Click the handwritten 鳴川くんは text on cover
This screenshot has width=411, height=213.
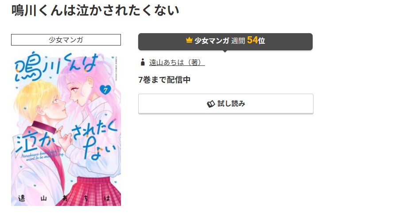pos(56,66)
